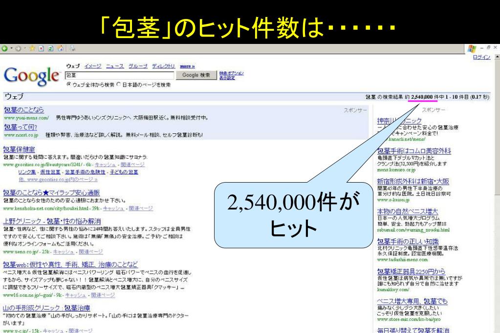The width and height of the screenshot is (500, 333).
Task: Switch to the イメージ search tab
Action: coord(93,66)
